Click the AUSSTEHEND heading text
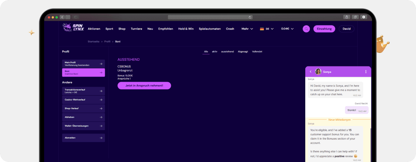 [128, 60]
